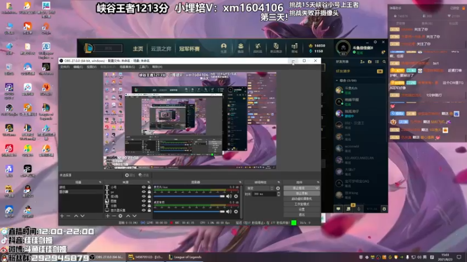
Task: Open source properties gear in Sources toolbar
Action: (120, 216)
